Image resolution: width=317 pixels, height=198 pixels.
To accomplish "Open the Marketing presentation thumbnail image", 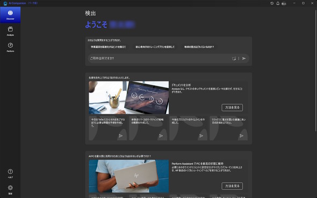I will click(129, 98).
